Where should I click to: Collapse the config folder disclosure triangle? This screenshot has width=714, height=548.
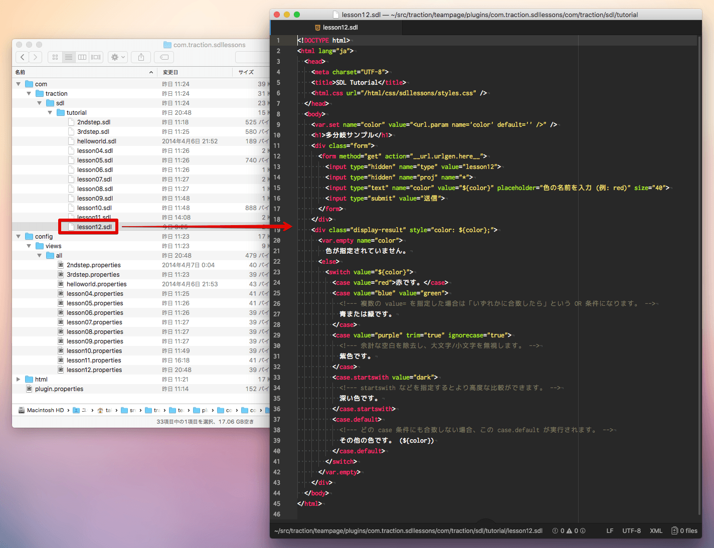(x=19, y=237)
